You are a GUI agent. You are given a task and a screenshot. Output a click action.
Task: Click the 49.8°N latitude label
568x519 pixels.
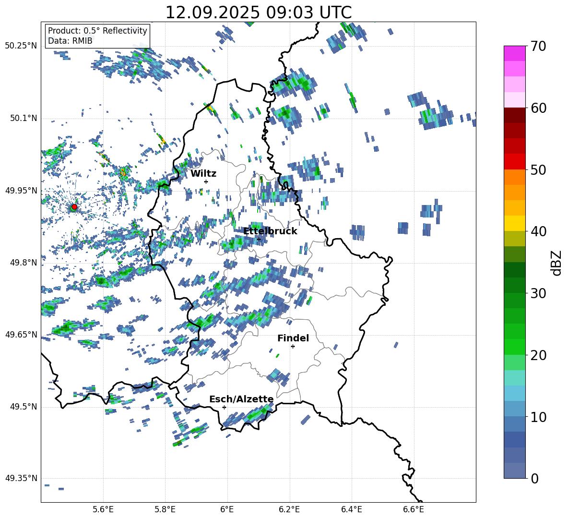click(24, 263)
